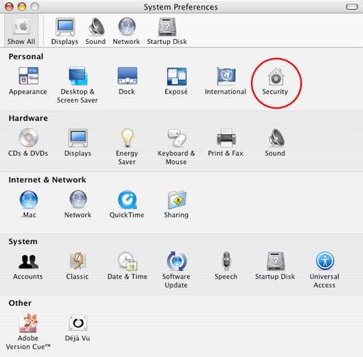
Task: Open Print & Fax preferences
Action: [x=225, y=142]
